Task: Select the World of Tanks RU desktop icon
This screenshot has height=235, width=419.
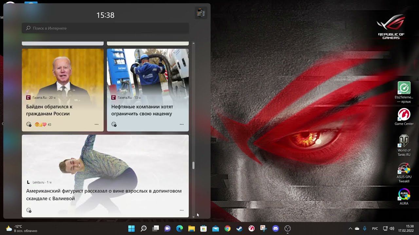Action: click(x=404, y=146)
